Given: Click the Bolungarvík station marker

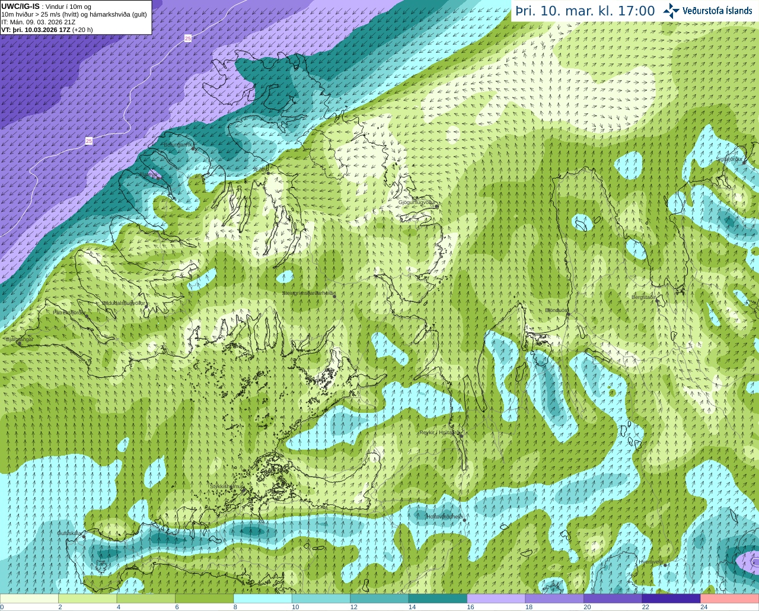Looking at the screenshot, I should tap(193, 148).
